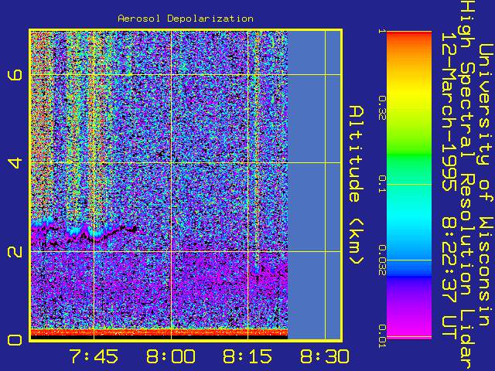Click the colorbar top value 1
Image resolution: width=495 pixels, height=371 pixels.
pyautogui.click(x=381, y=31)
